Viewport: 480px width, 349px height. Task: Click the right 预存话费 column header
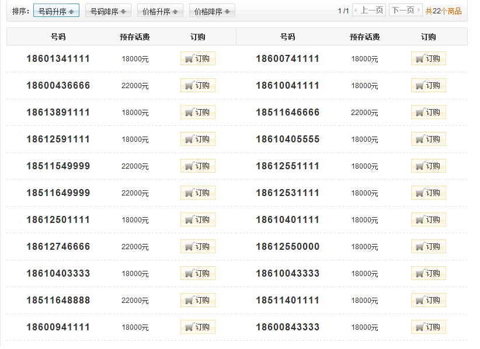coord(364,37)
